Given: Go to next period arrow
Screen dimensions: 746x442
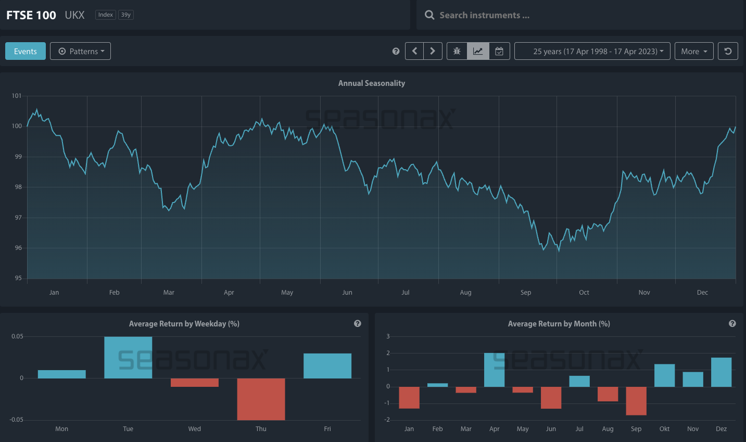Looking at the screenshot, I should (433, 51).
